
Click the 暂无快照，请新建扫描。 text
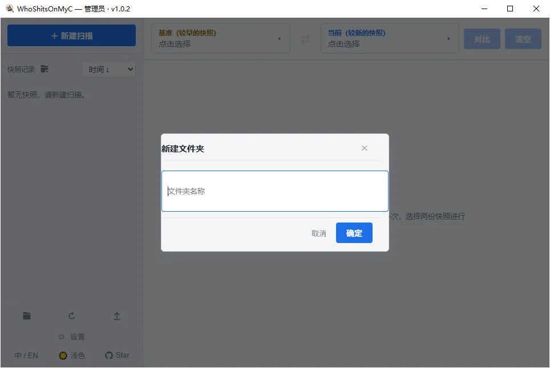click(x=46, y=95)
